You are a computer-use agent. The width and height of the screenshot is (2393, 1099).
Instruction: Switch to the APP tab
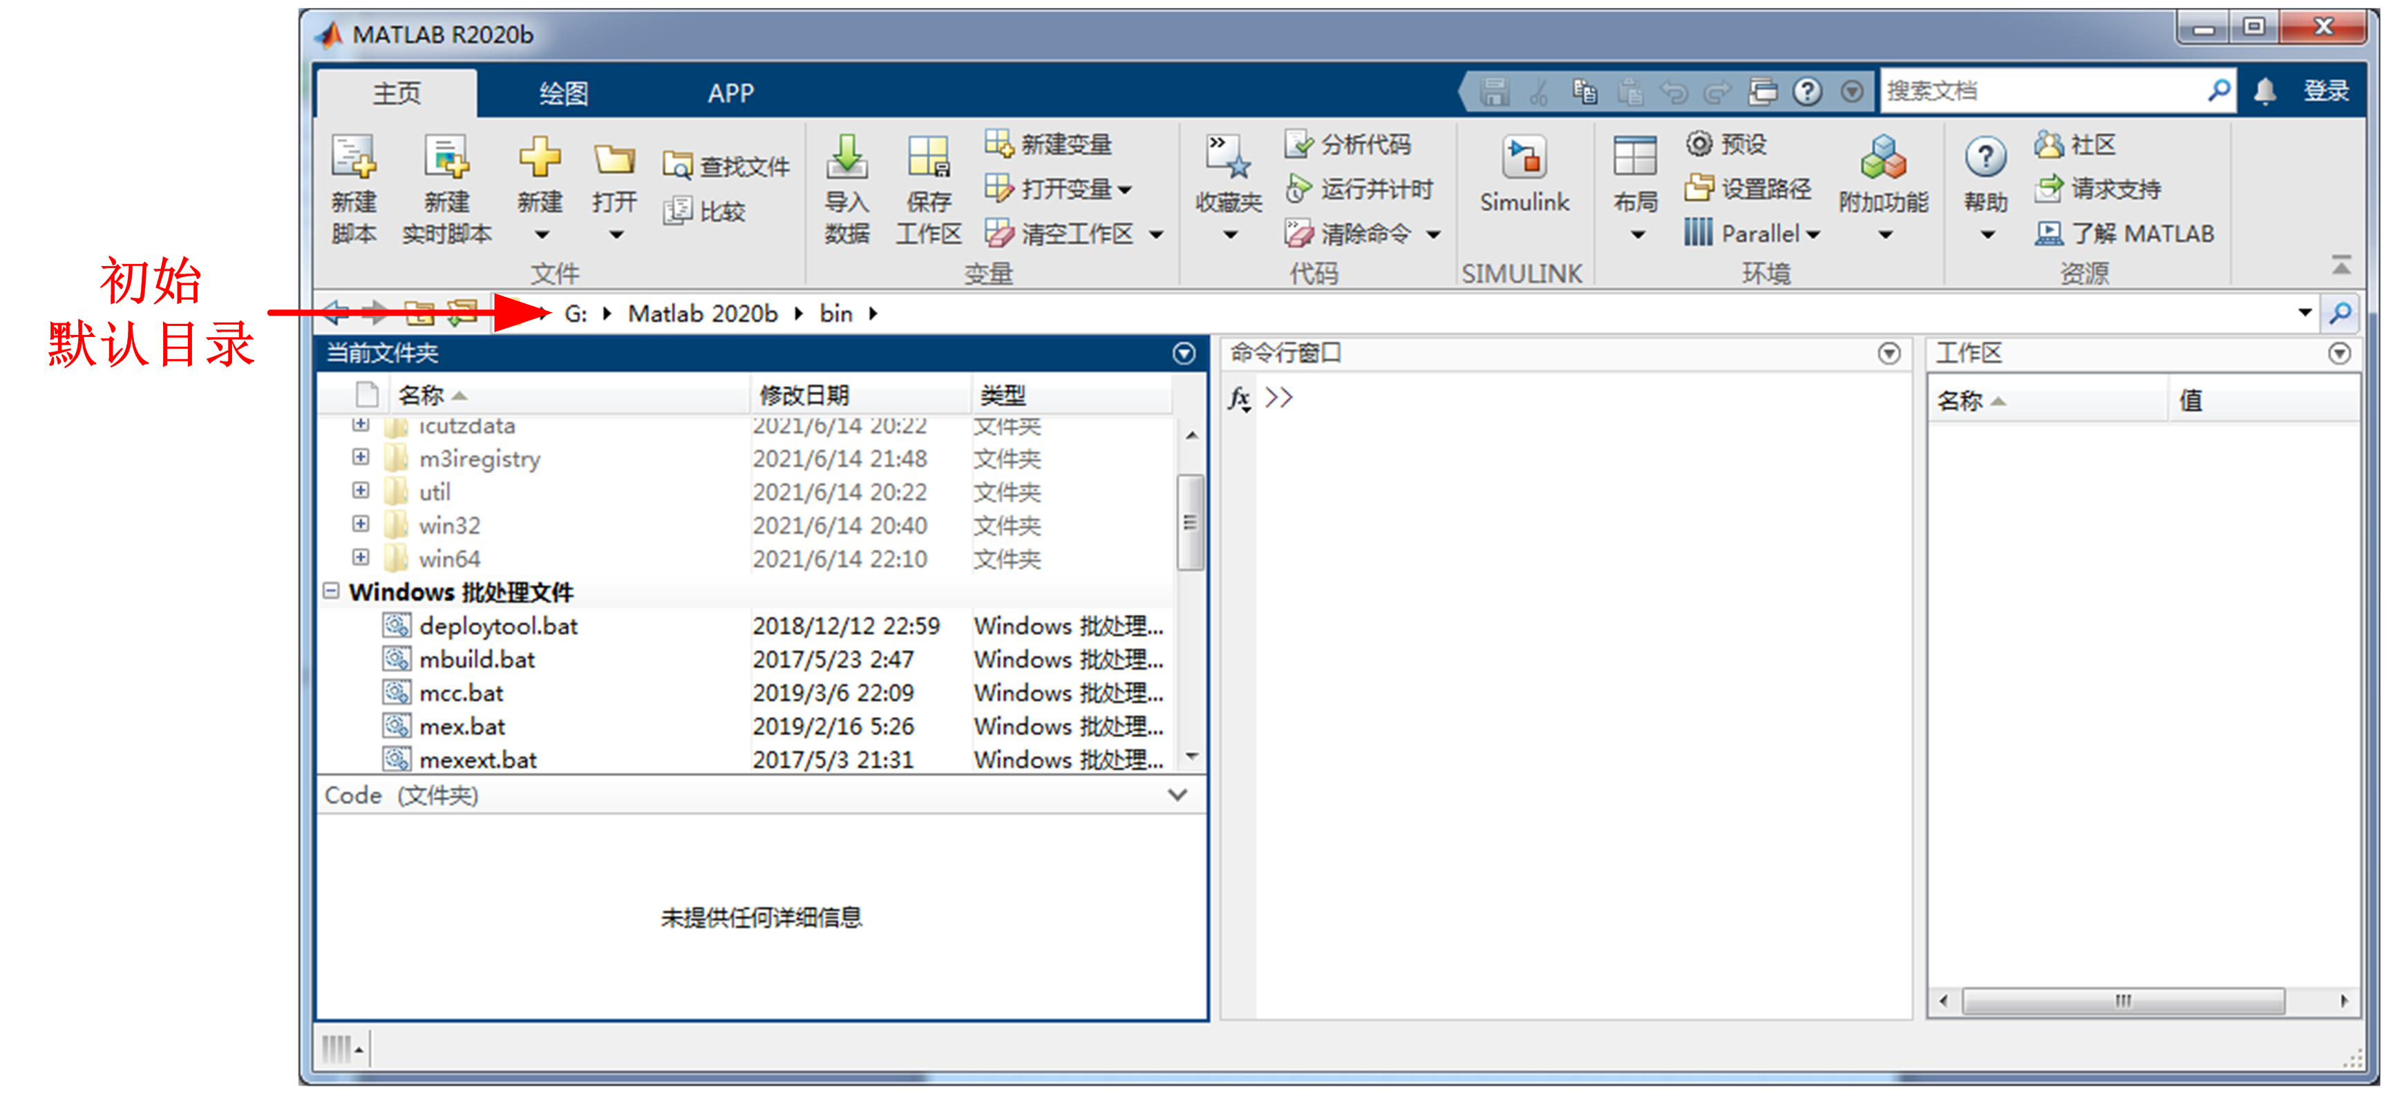(731, 93)
